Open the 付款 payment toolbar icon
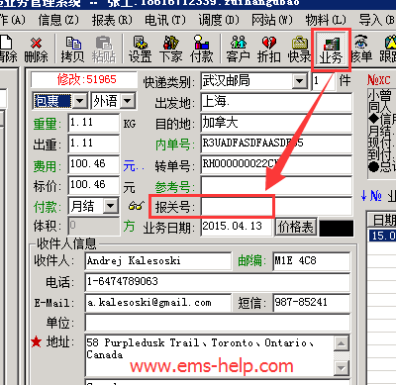 click(x=201, y=49)
